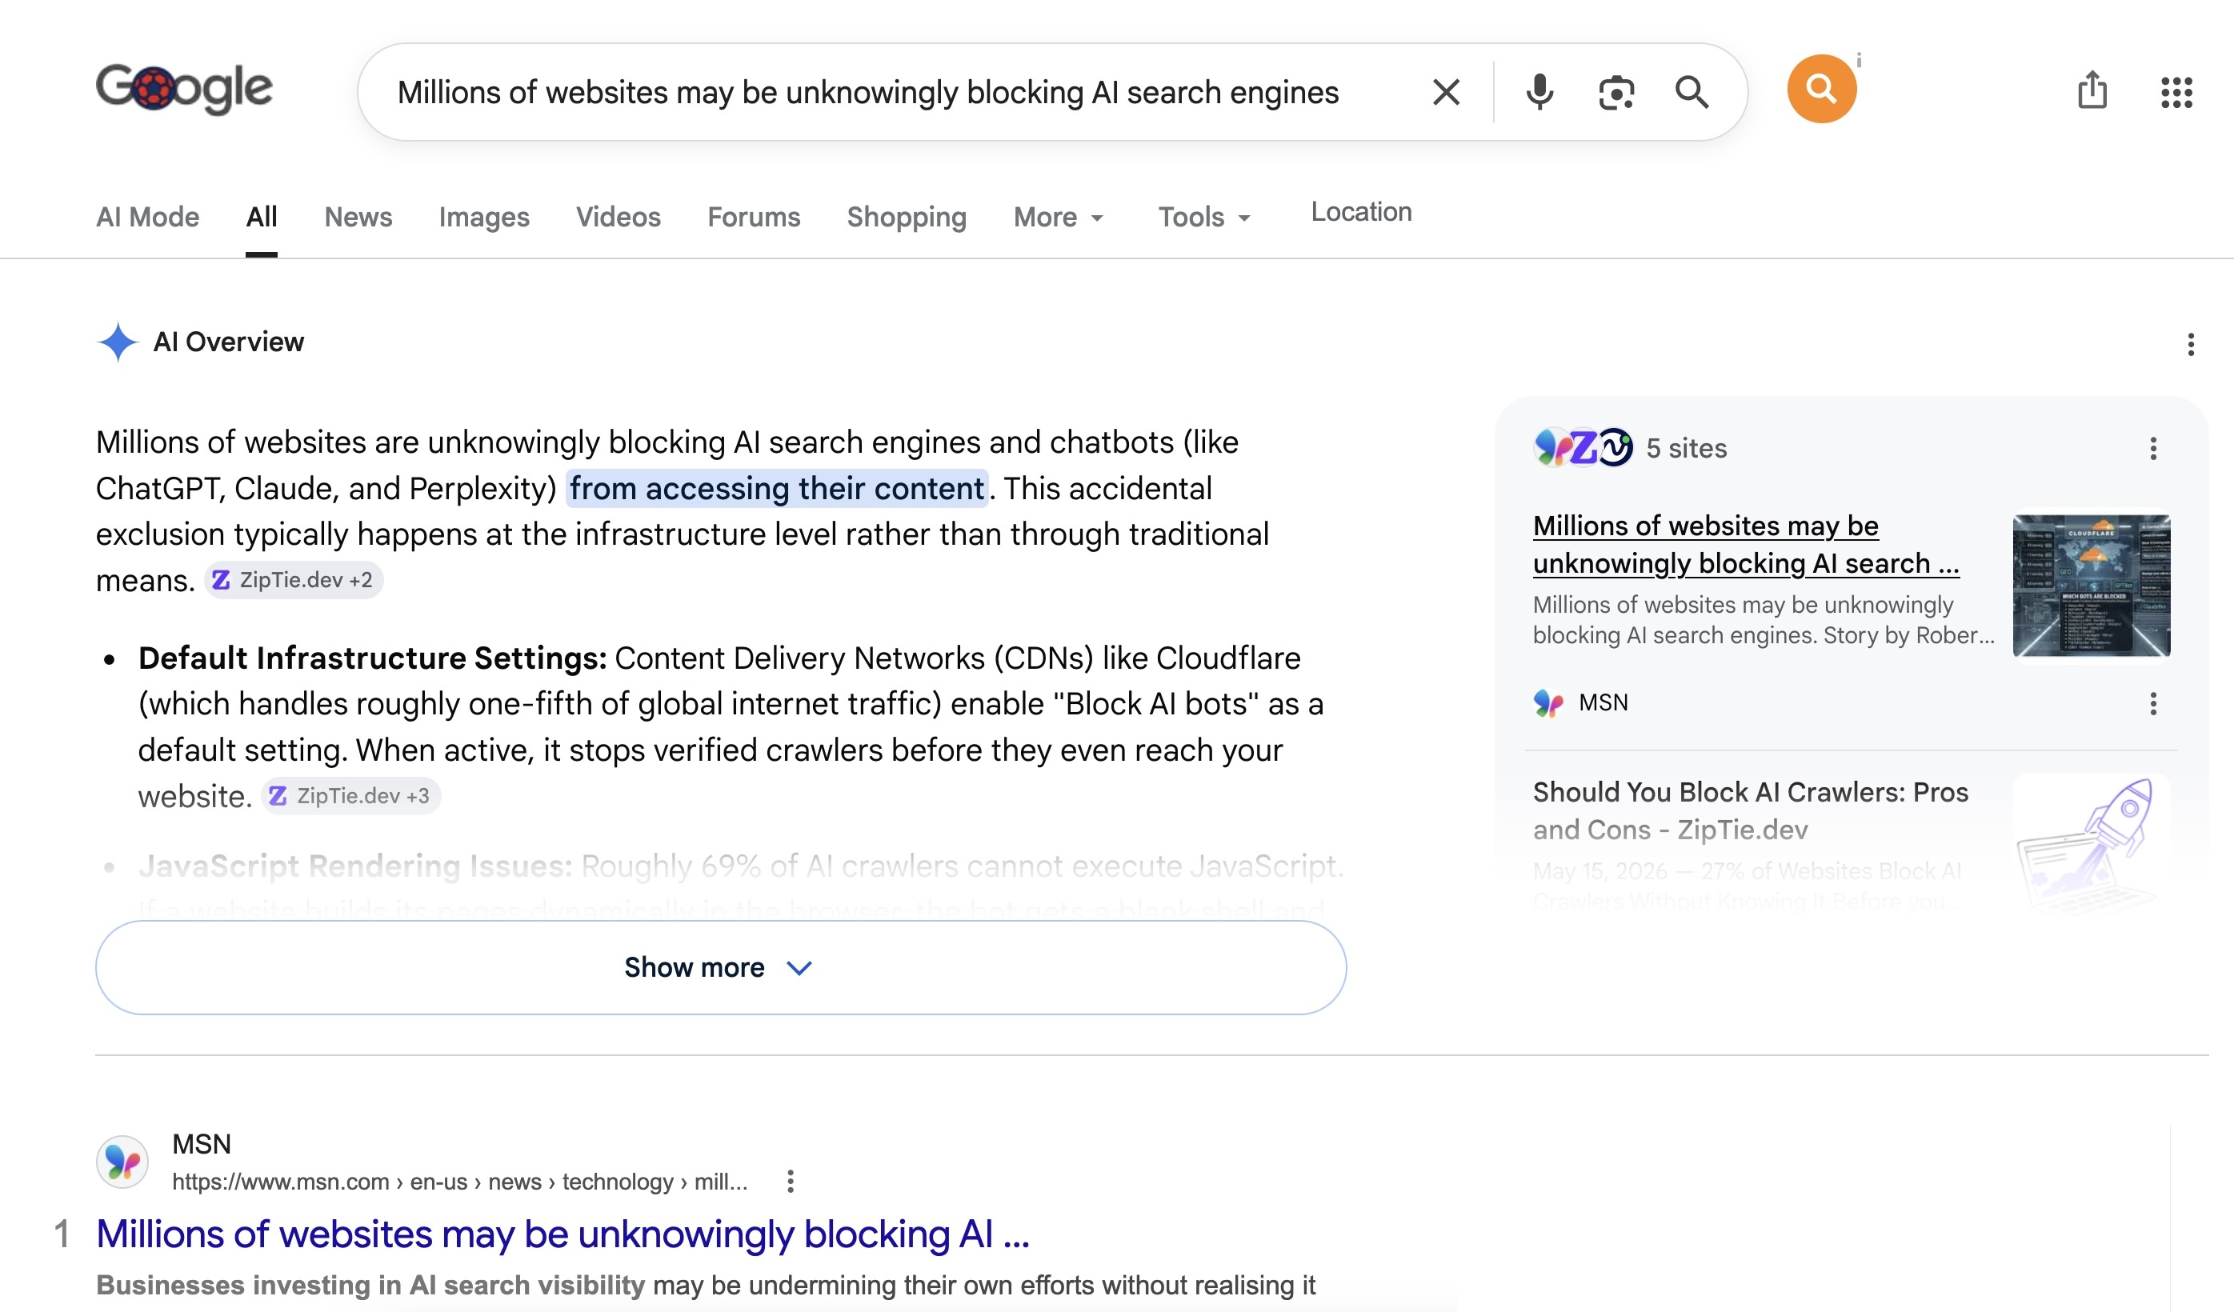
Task: Switch to the Shopping tab
Action: [x=906, y=217]
